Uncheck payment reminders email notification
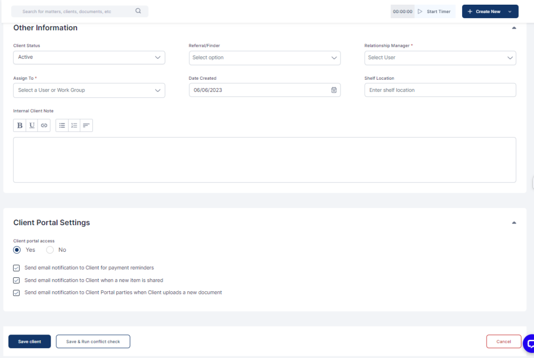 click(x=17, y=268)
